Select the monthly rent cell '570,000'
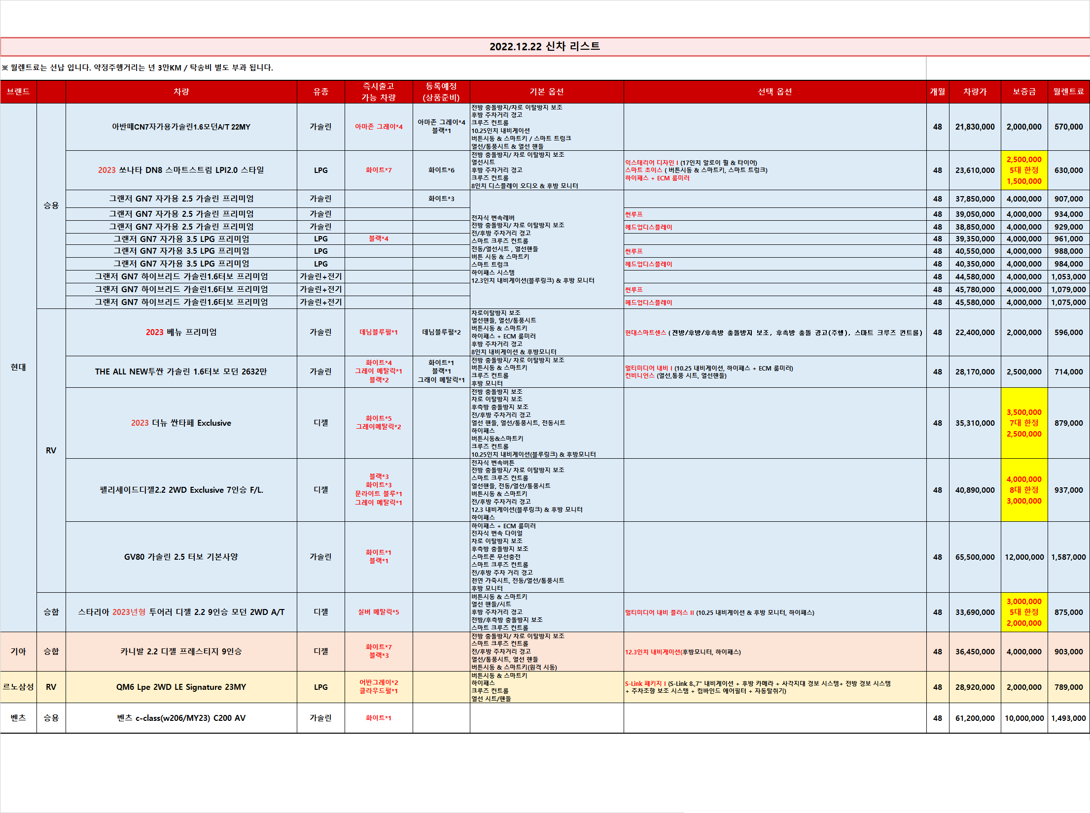Viewport: 1090px width, 813px height. [x=1068, y=127]
